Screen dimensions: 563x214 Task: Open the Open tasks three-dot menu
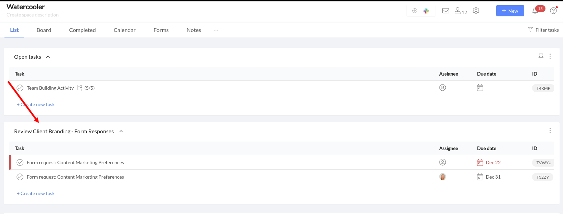pos(550,56)
